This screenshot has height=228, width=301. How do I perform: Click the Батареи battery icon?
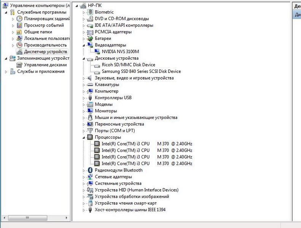coord(90,38)
